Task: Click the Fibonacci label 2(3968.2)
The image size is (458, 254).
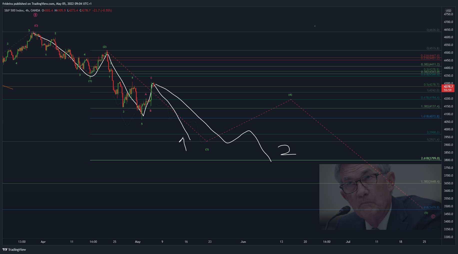Action: [x=433, y=132]
